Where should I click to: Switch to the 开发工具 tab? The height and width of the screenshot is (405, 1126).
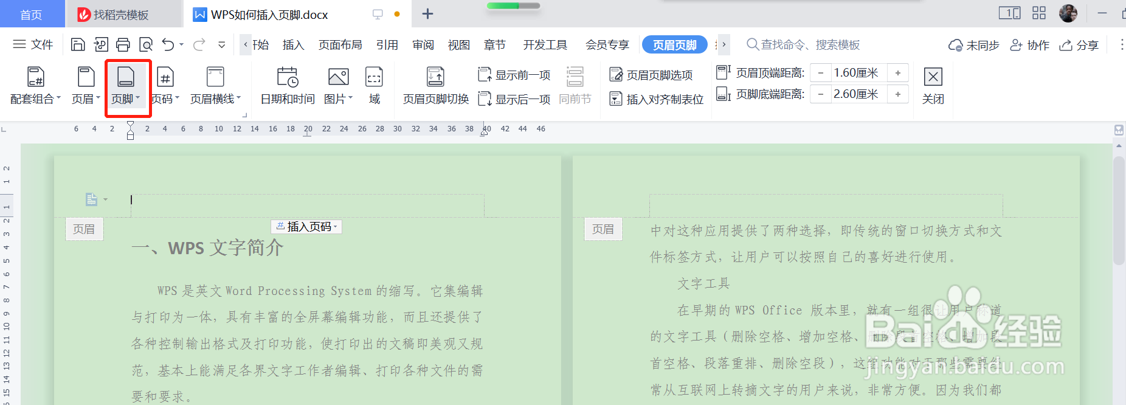[545, 45]
